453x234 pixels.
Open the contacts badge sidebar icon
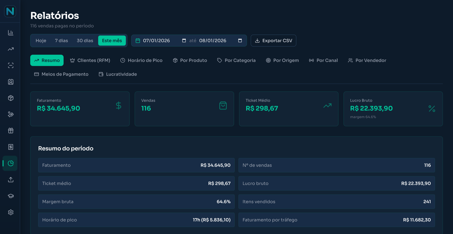[11, 82]
